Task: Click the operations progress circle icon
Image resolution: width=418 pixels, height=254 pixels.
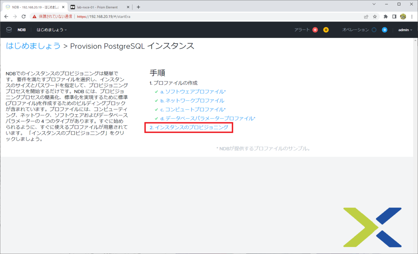Action: [374, 30]
